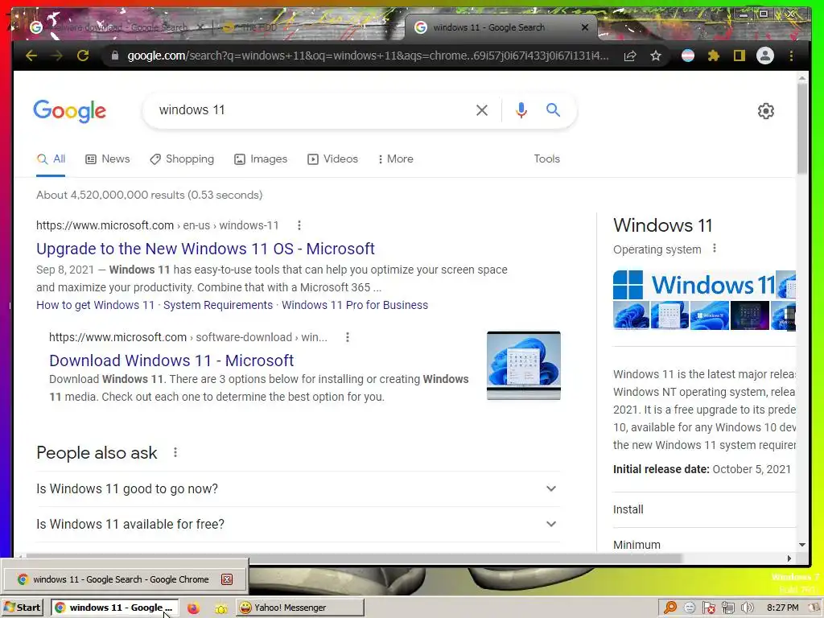This screenshot has width=824, height=618.
Task: Click the horizontal page scrollbar
Action: [x=353, y=558]
